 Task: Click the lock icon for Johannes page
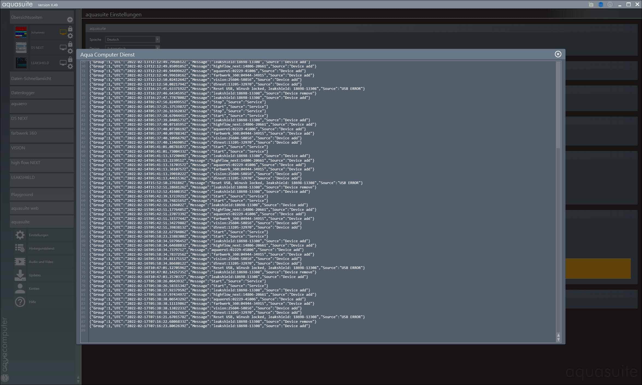pos(70,29)
